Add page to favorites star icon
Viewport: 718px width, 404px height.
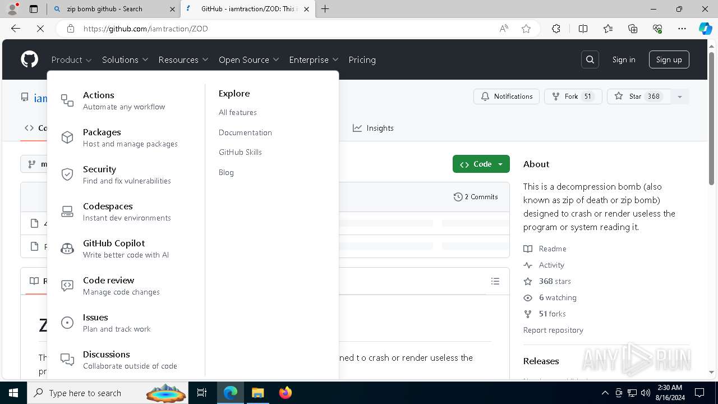pyautogui.click(x=526, y=29)
